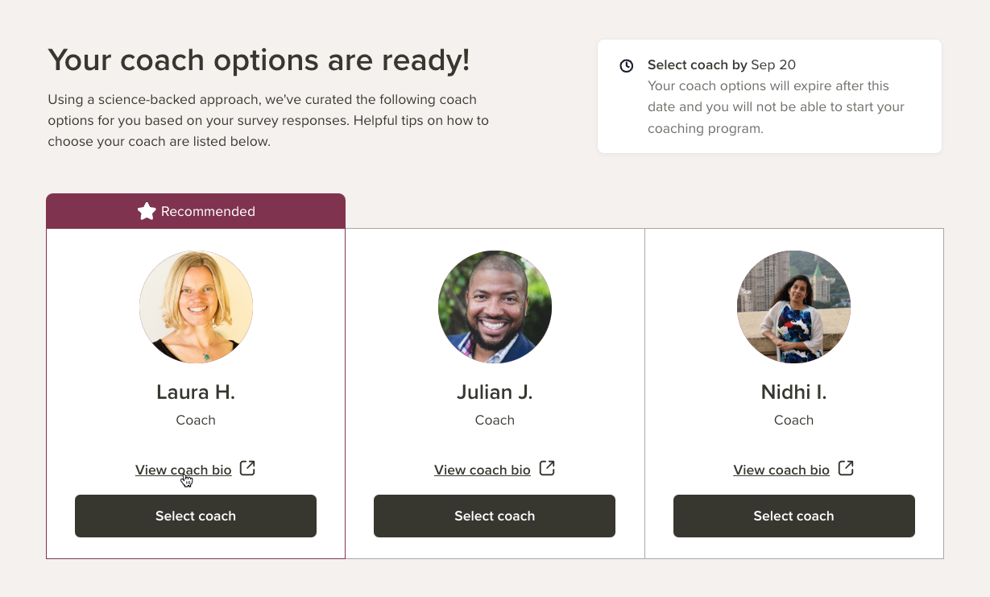Click Nidhi I.'s profile photo

[793, 307]
